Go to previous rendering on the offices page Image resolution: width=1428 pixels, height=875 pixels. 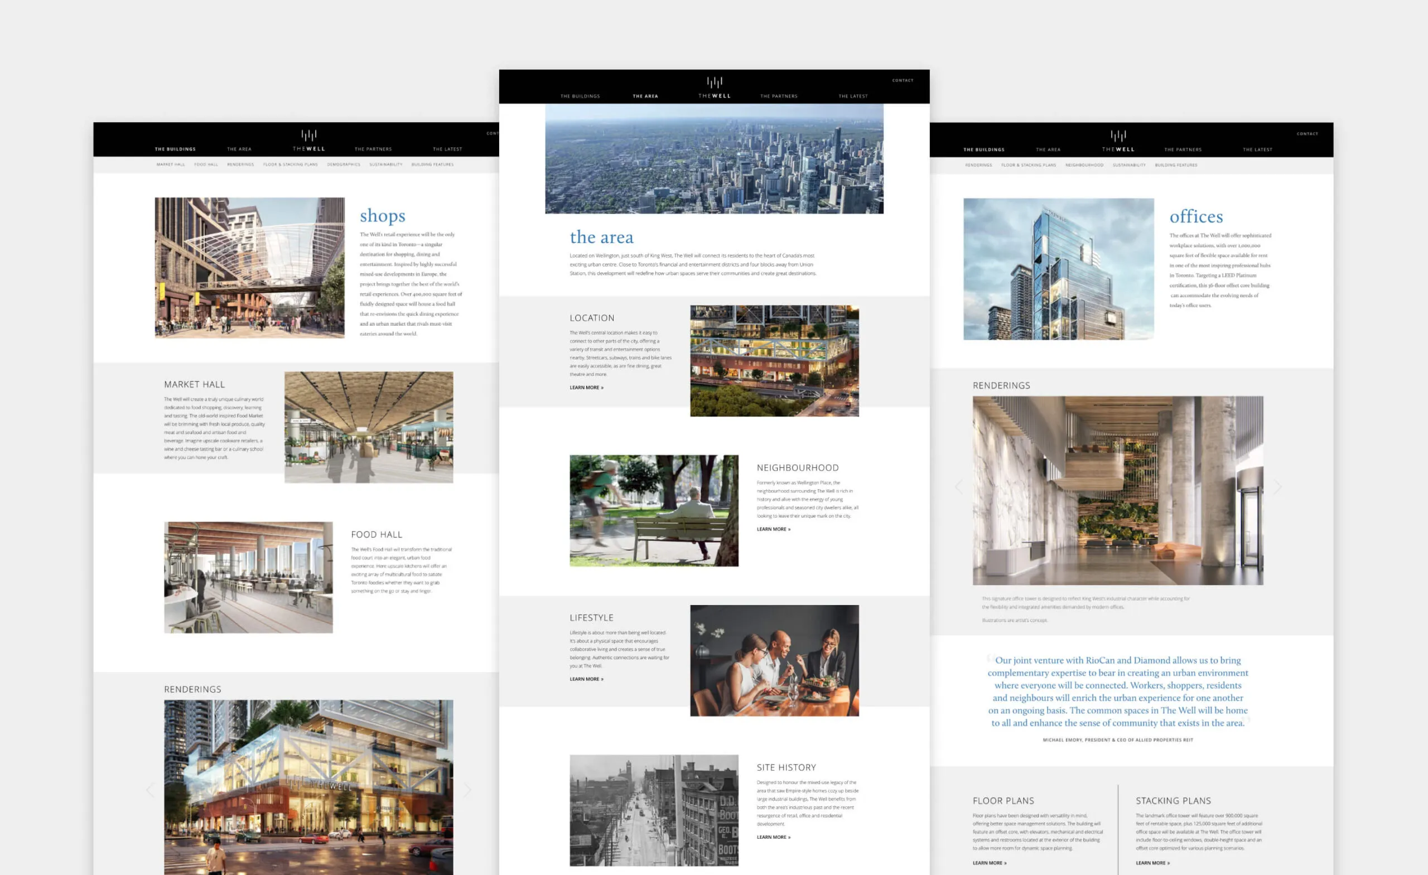(958, 487)
